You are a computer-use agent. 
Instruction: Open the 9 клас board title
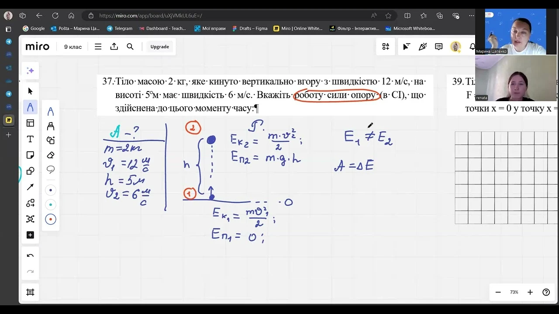[x=73, y=47]
